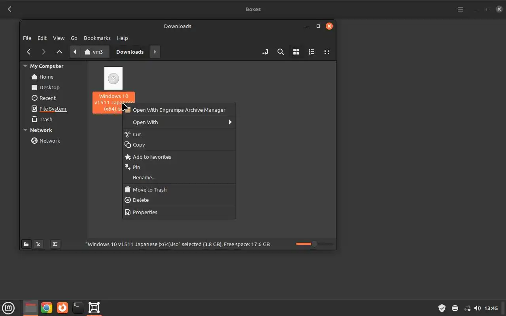Open the security shield tray icon
The height and width of the screenshot is (316, 506).
point(442,308)
